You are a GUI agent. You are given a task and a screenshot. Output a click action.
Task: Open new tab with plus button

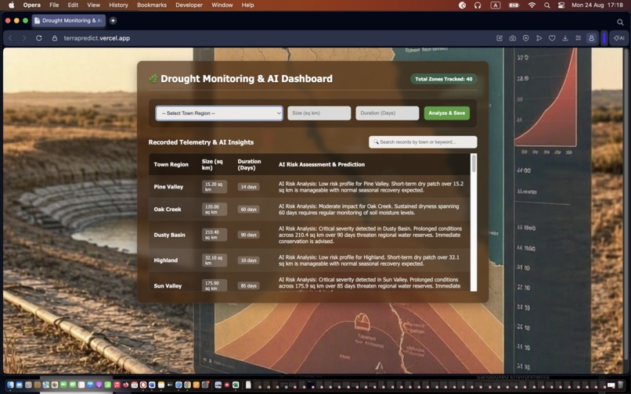click(x=113, y=20)
